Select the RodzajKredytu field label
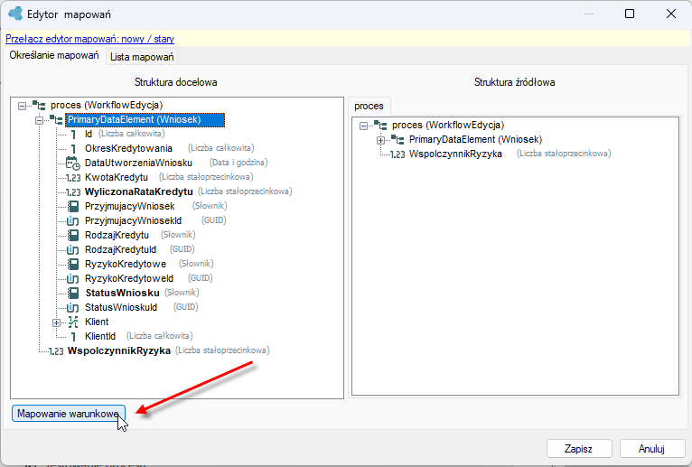The image size is (692, 467). (117, 235)
